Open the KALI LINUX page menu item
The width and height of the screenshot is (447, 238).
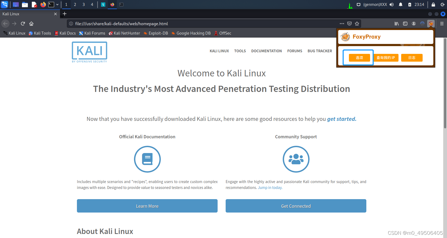point(219,51)
